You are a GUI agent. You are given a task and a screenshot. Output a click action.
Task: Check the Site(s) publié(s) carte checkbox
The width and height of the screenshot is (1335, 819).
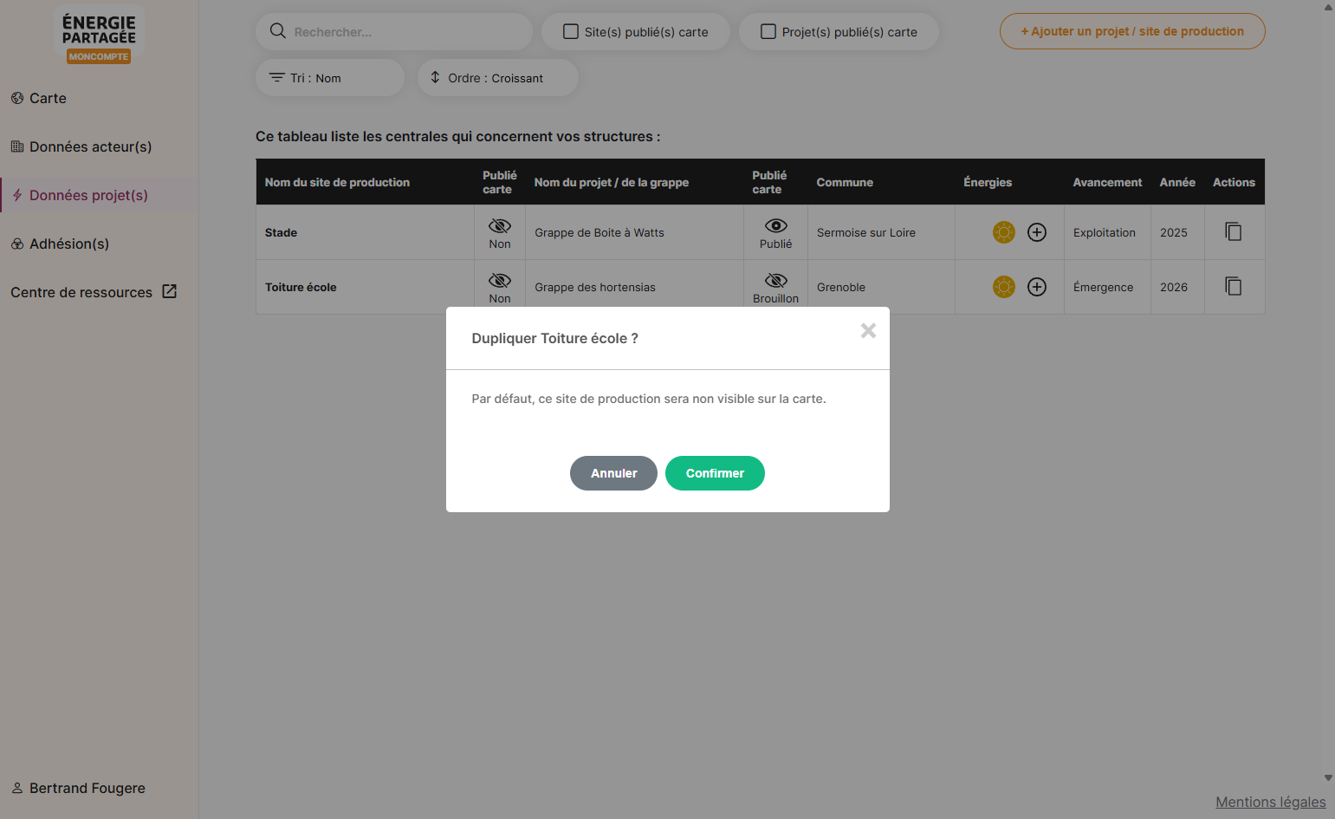click(x=571, y=32)
